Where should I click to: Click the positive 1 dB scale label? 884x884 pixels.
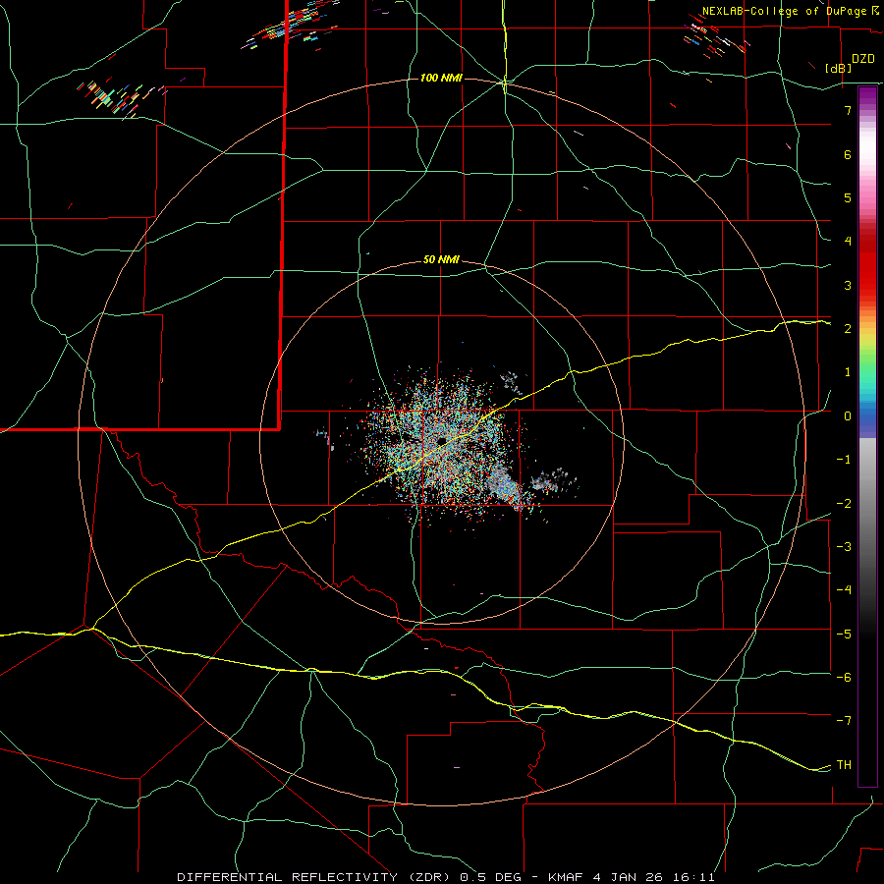(x=848, y=372)
